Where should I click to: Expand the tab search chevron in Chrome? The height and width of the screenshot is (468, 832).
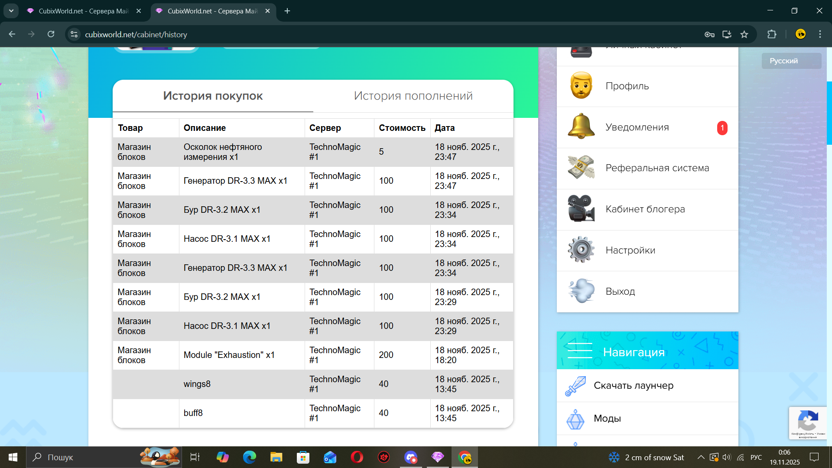[11, 11]
